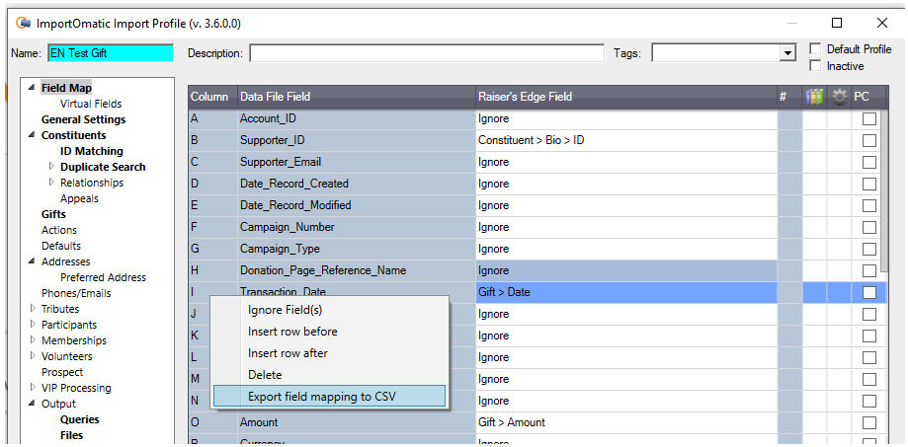Expand the Duplicate Search node
The width and height of the screenshot is (908, 447).
(x=51, y=167)
